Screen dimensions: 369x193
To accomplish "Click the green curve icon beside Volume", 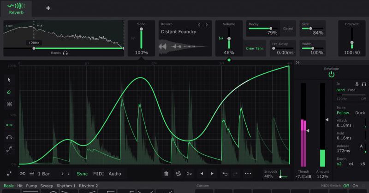I will pos(221,38).
